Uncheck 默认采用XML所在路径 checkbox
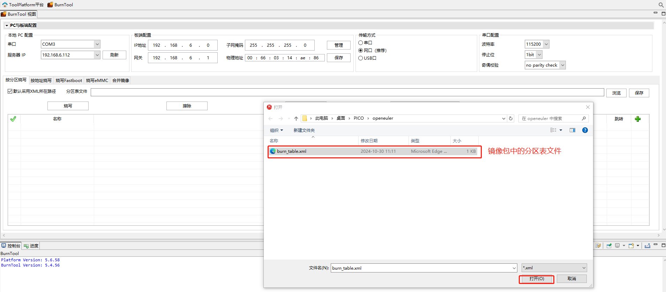 pos(10,91)
